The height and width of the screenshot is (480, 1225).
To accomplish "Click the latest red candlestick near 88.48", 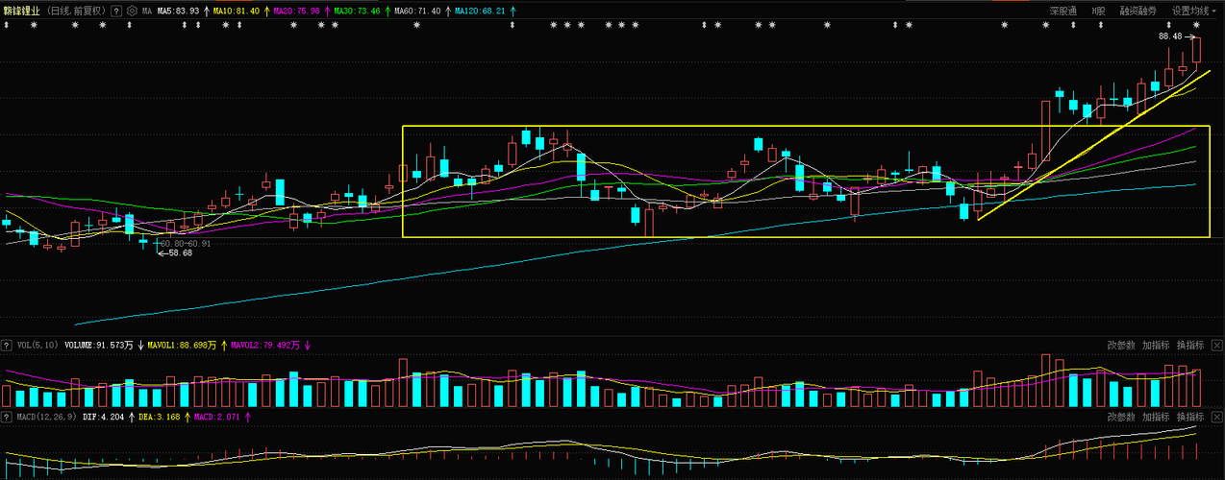I will (1196, 50).
